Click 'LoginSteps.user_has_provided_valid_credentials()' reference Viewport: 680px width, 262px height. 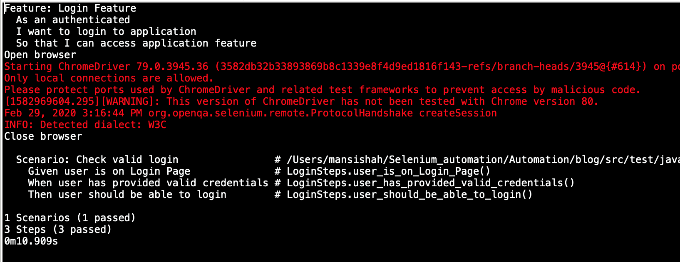(x=431, y=183)
